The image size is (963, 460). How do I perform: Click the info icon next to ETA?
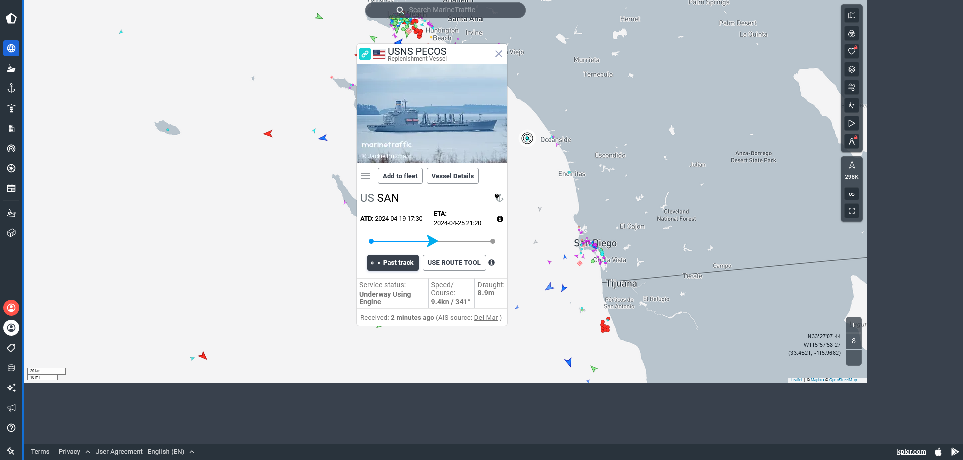[500, 219]
